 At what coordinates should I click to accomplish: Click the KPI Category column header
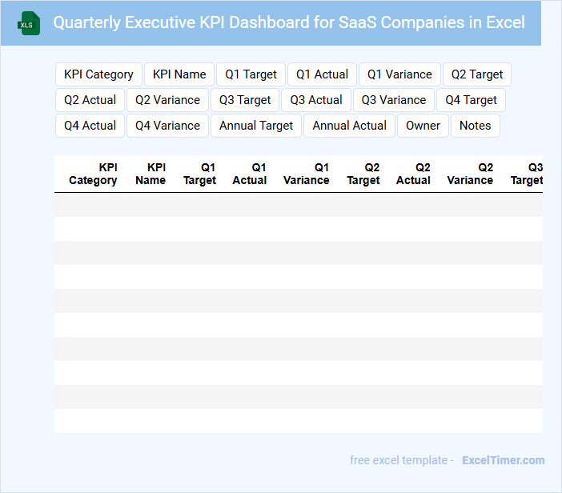point(94,174)
